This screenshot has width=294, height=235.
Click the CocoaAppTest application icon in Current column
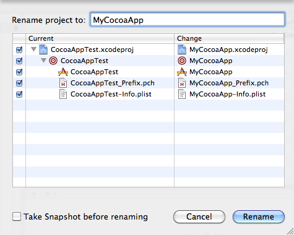click(63, 72)
